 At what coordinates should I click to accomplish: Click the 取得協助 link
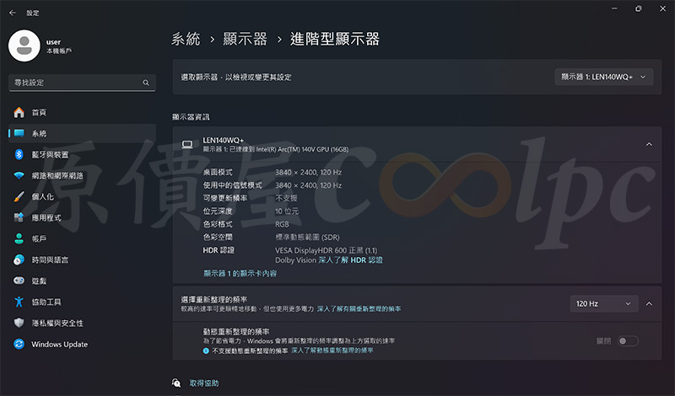click(204, 383)
